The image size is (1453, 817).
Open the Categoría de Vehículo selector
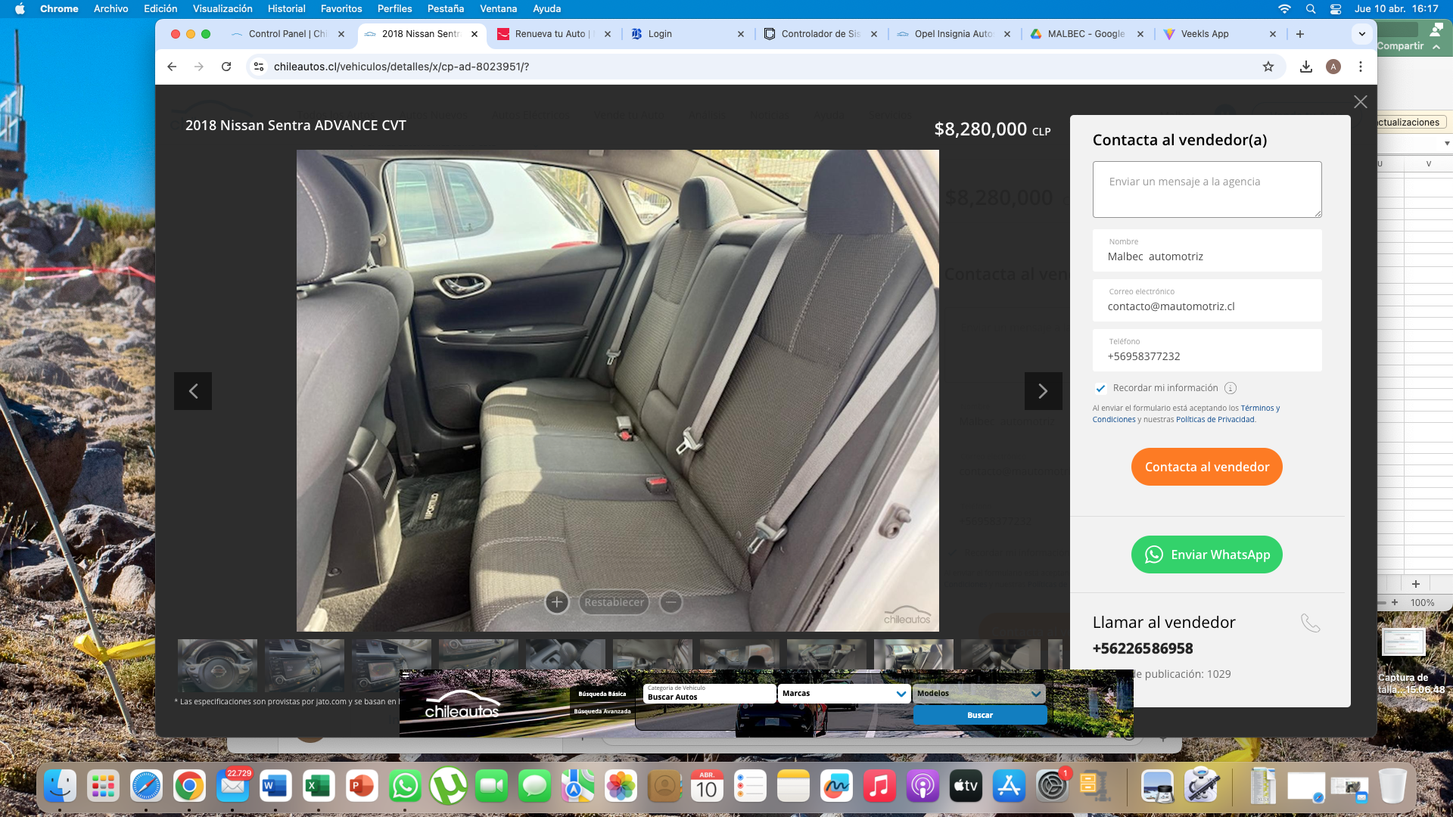pyautogui.click(x=709, y=694)
